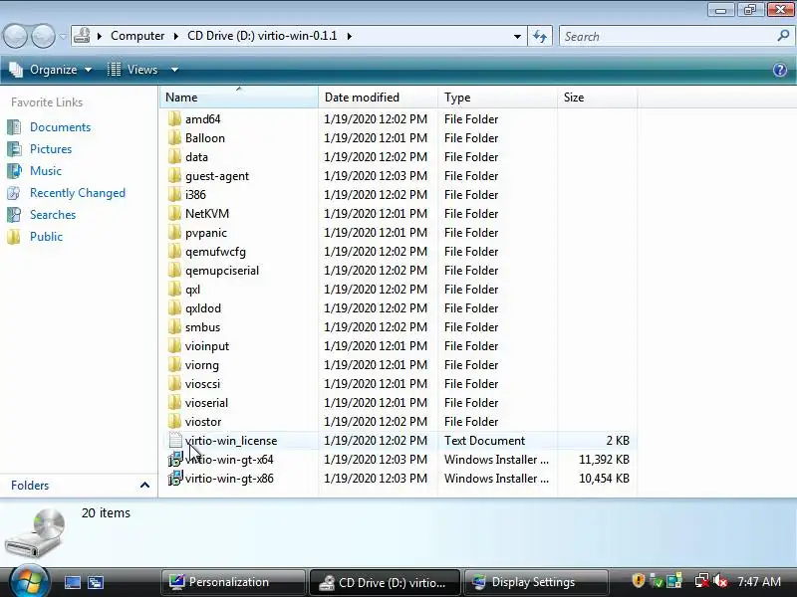Click the Views button
This screenshot has width=797, height=597.
tap(133, 70)
